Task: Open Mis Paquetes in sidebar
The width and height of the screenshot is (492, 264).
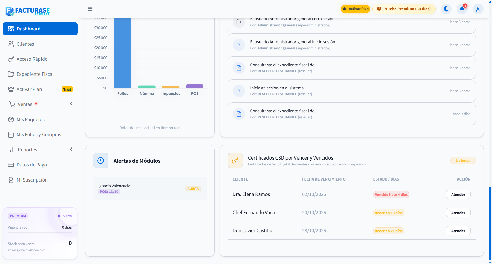Action: pyautogui.click(x=40, y=119)
